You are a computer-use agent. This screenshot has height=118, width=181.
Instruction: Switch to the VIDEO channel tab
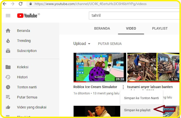131,28
